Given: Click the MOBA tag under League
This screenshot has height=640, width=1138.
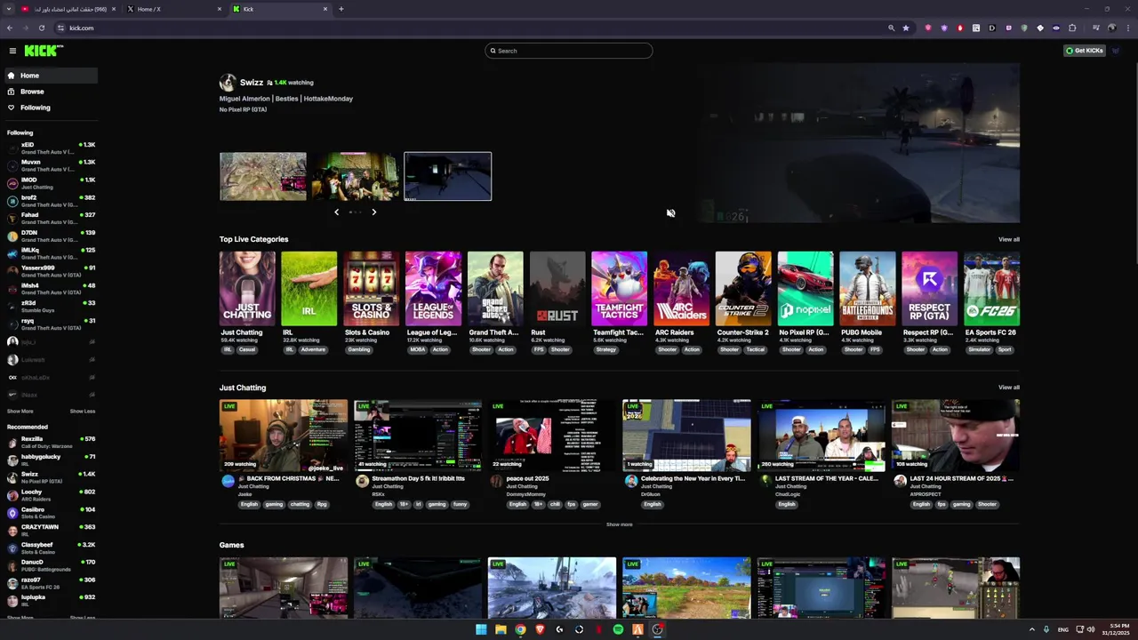Looking at the screenshot, I should pyautogui.click(x=416, y=349).
